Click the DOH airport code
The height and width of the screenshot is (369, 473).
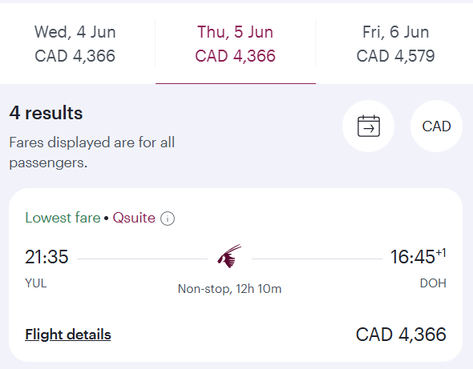point(433,283)
